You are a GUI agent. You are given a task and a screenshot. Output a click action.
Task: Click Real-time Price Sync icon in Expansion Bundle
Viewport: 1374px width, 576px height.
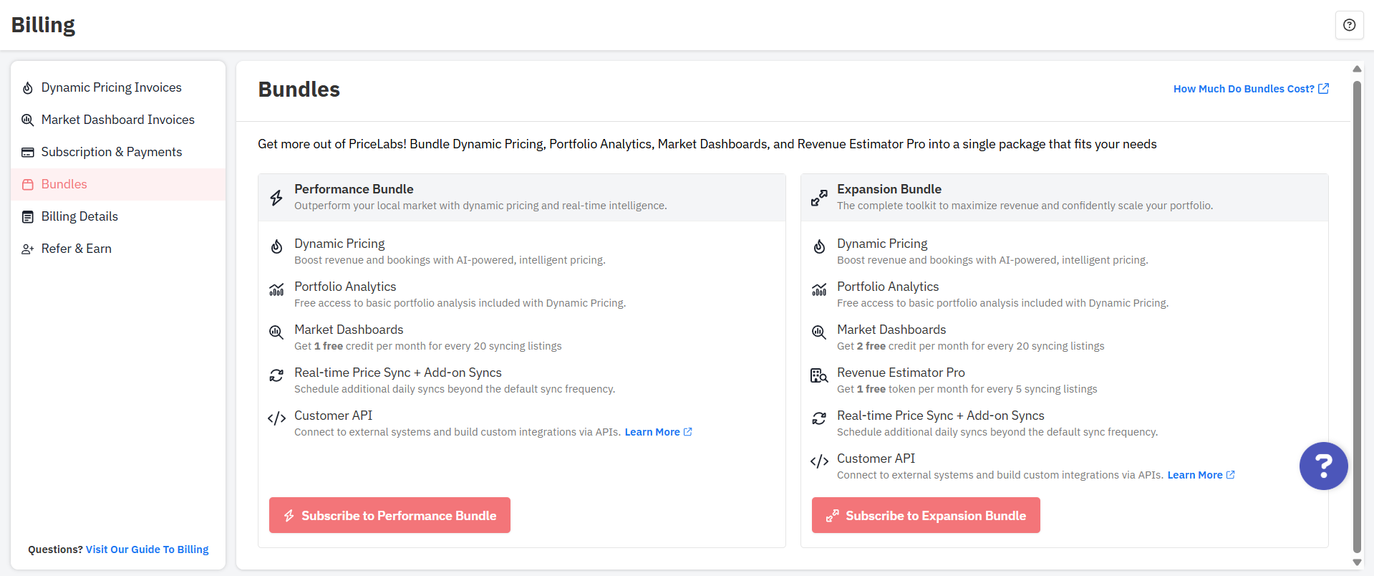coord(819,418)
